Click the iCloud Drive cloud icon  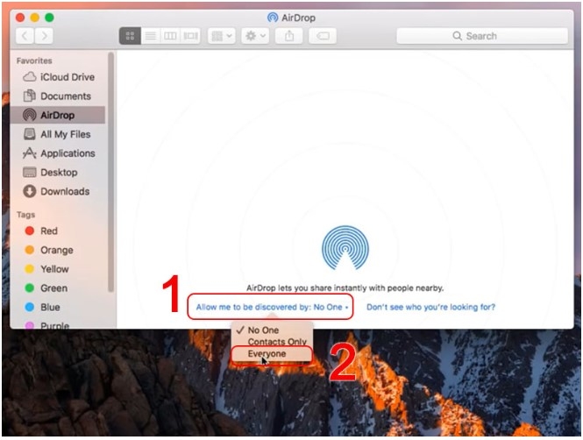(x=30, y=77)
